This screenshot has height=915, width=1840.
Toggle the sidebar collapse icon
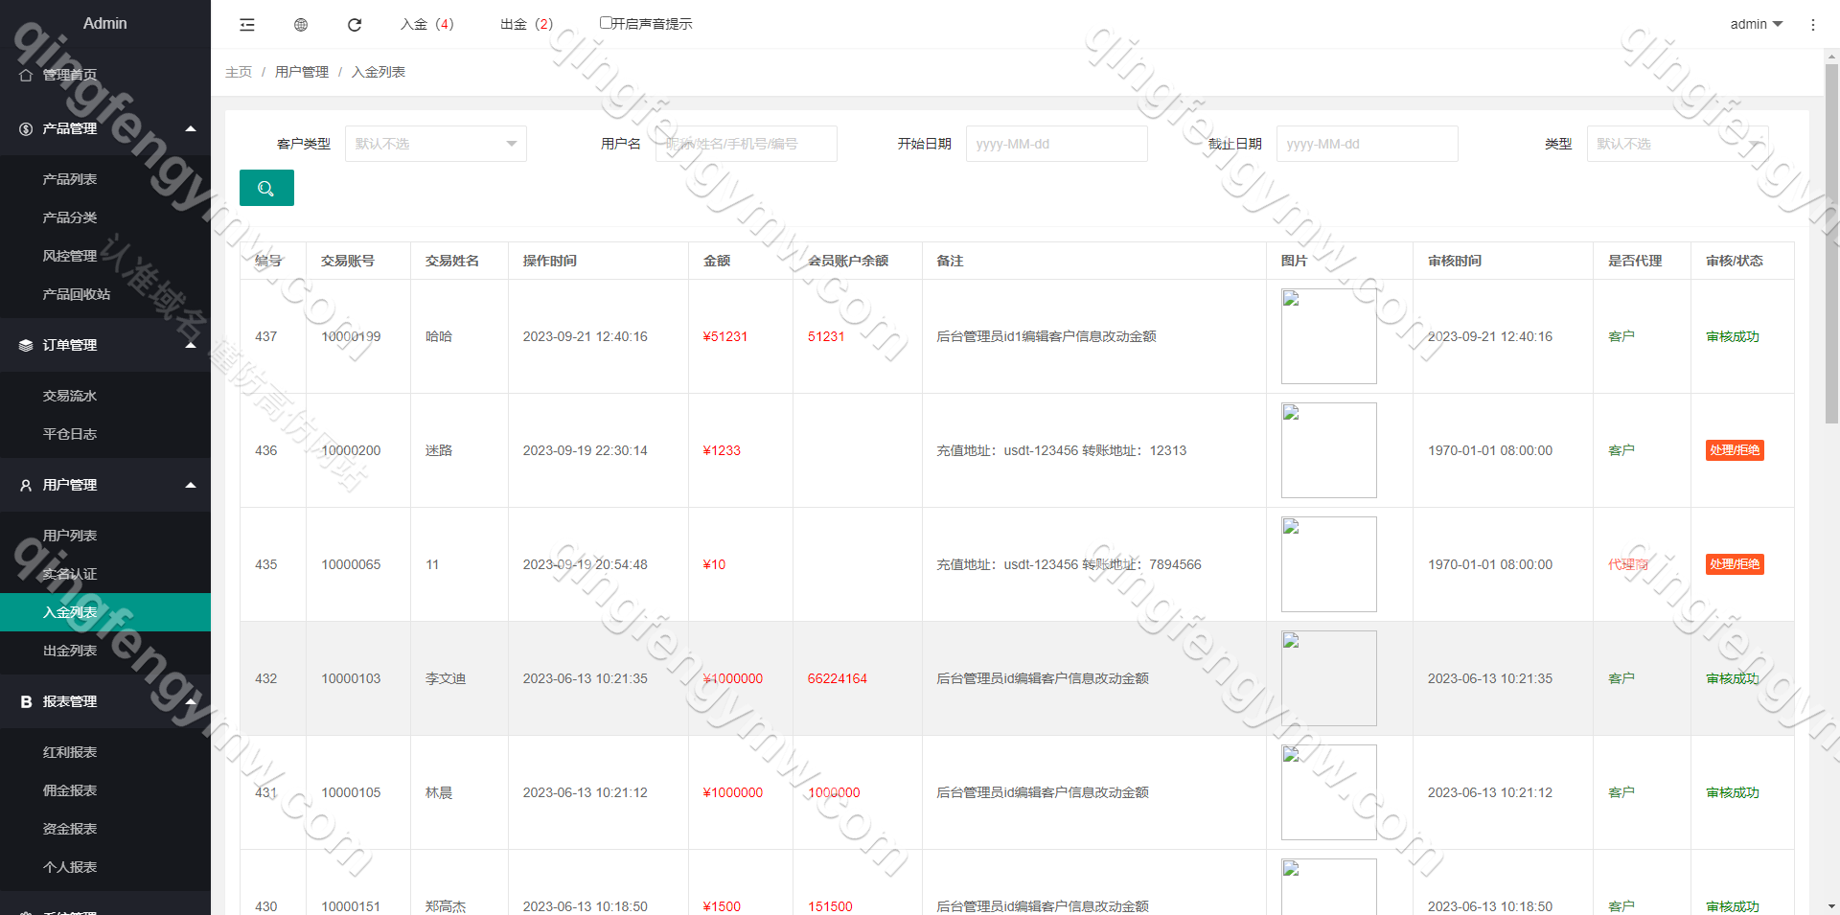(x=247, y=25)
